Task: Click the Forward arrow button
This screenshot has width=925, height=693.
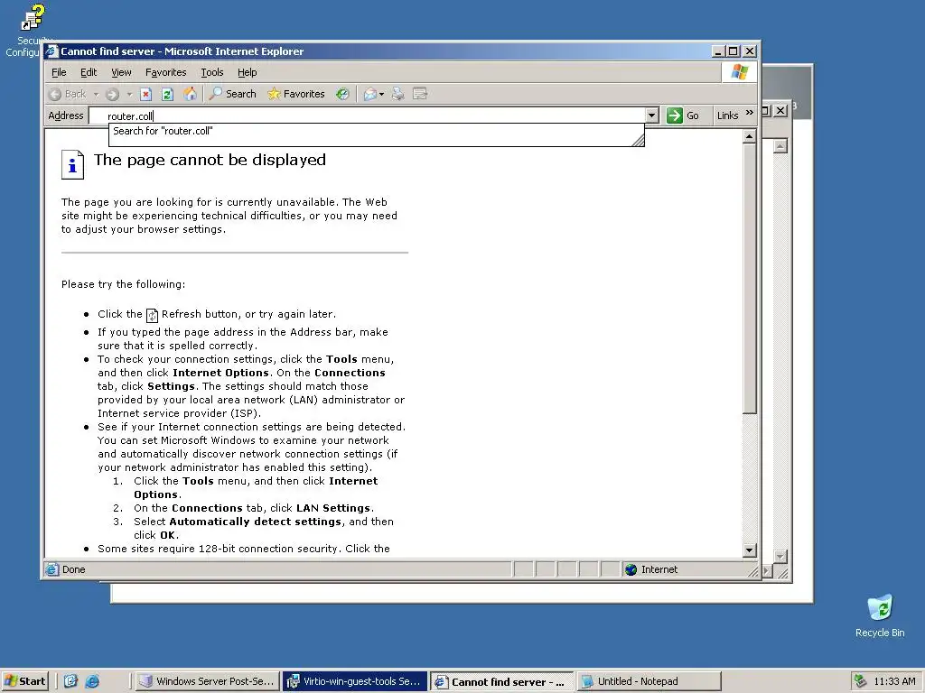Action: pos(112,94)
